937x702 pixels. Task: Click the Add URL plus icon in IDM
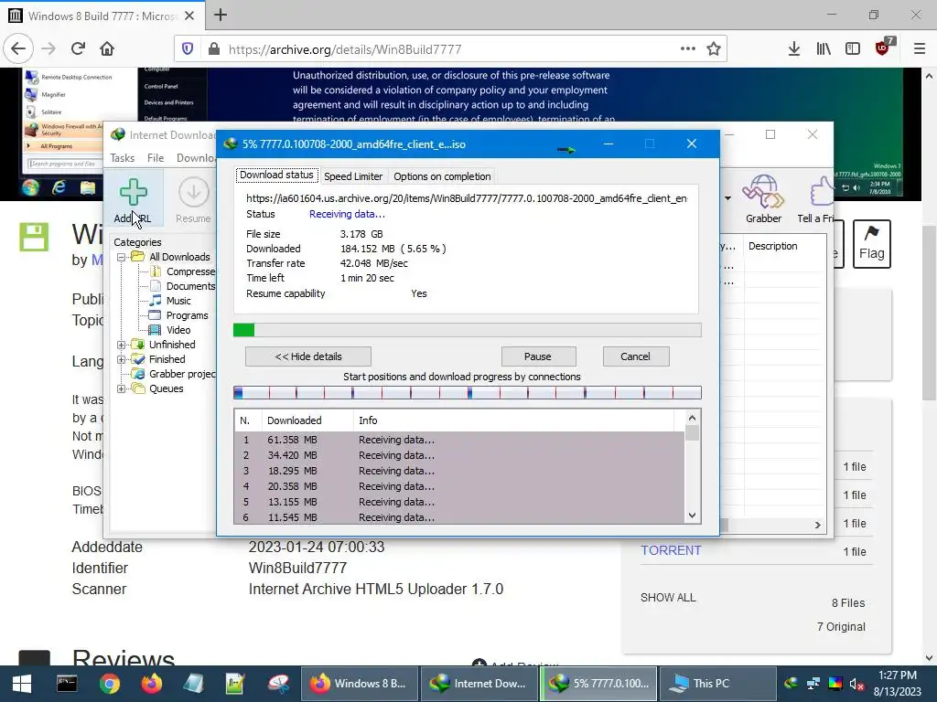(133, 192)
